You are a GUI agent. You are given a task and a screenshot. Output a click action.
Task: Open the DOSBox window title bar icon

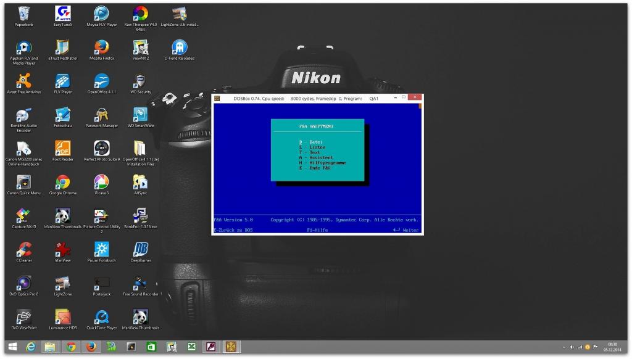tap(217, 98)
